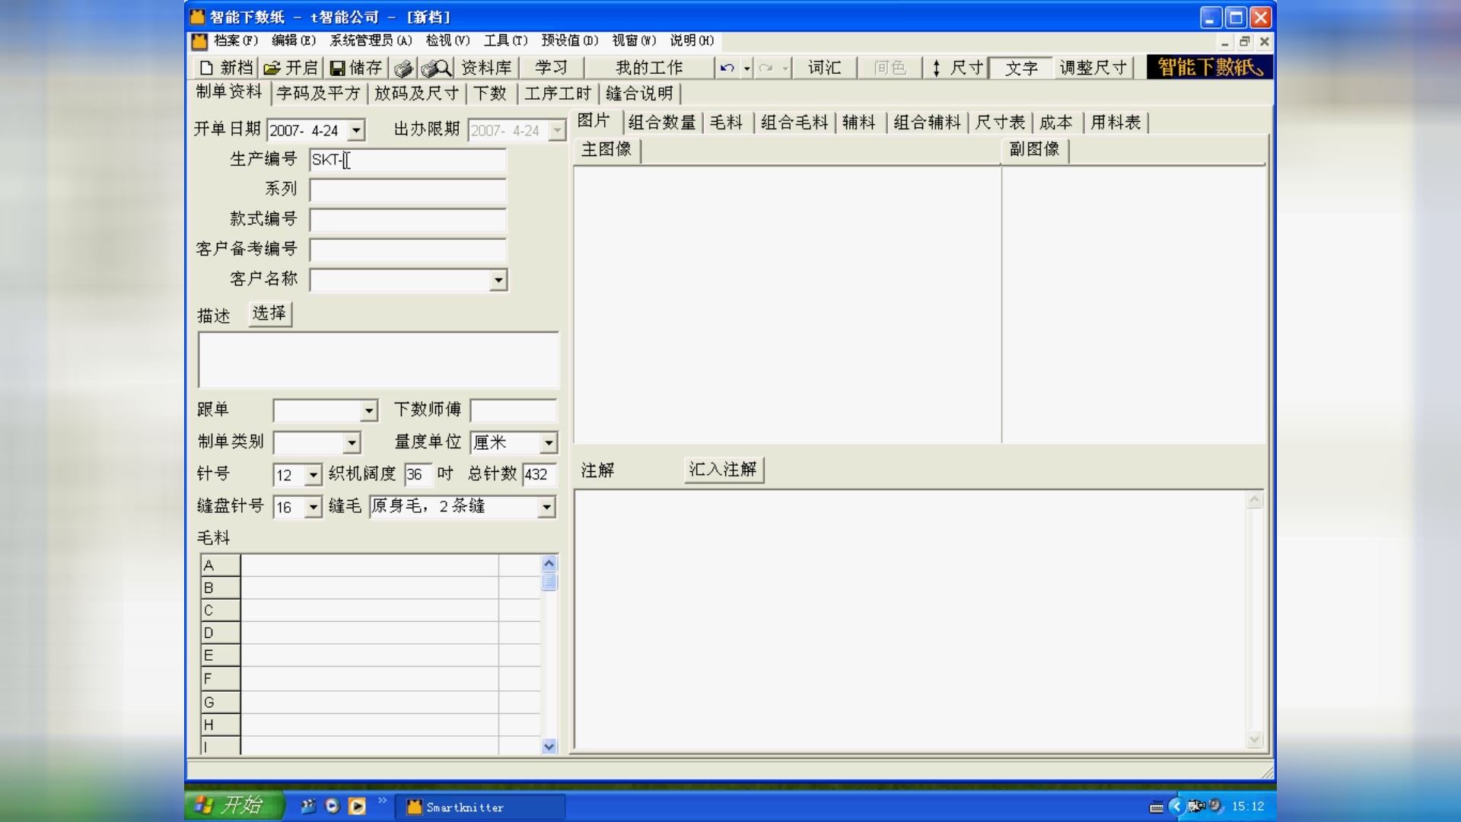Click the 学习 toolbar button
The width and height of the screenshot is (1461, 822).
point(551,68)
